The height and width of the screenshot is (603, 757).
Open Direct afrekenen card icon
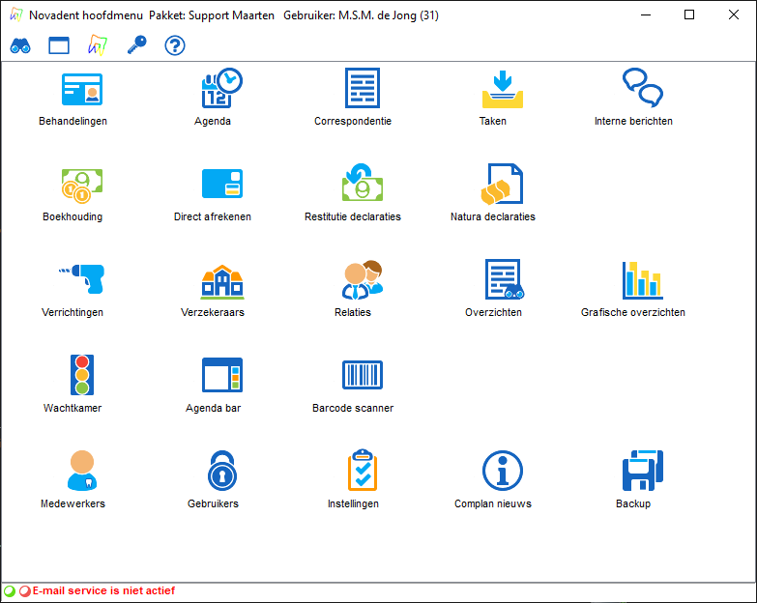(x=222, y=184)
